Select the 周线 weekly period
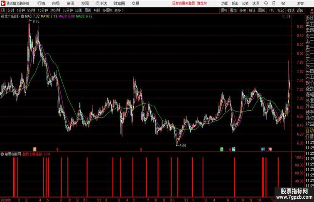 pyautogui.click(x=88, y=10)
